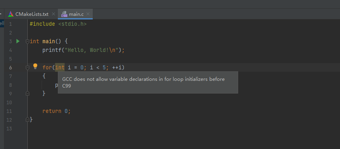Viewport: 340px width, 149px height.
Task: Click the GCC C99 warning tooltip text
Action: click(143, 82)
